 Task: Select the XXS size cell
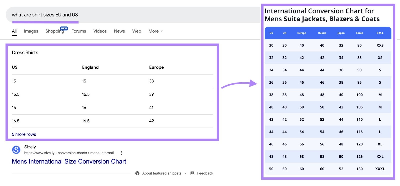point(380,45)
